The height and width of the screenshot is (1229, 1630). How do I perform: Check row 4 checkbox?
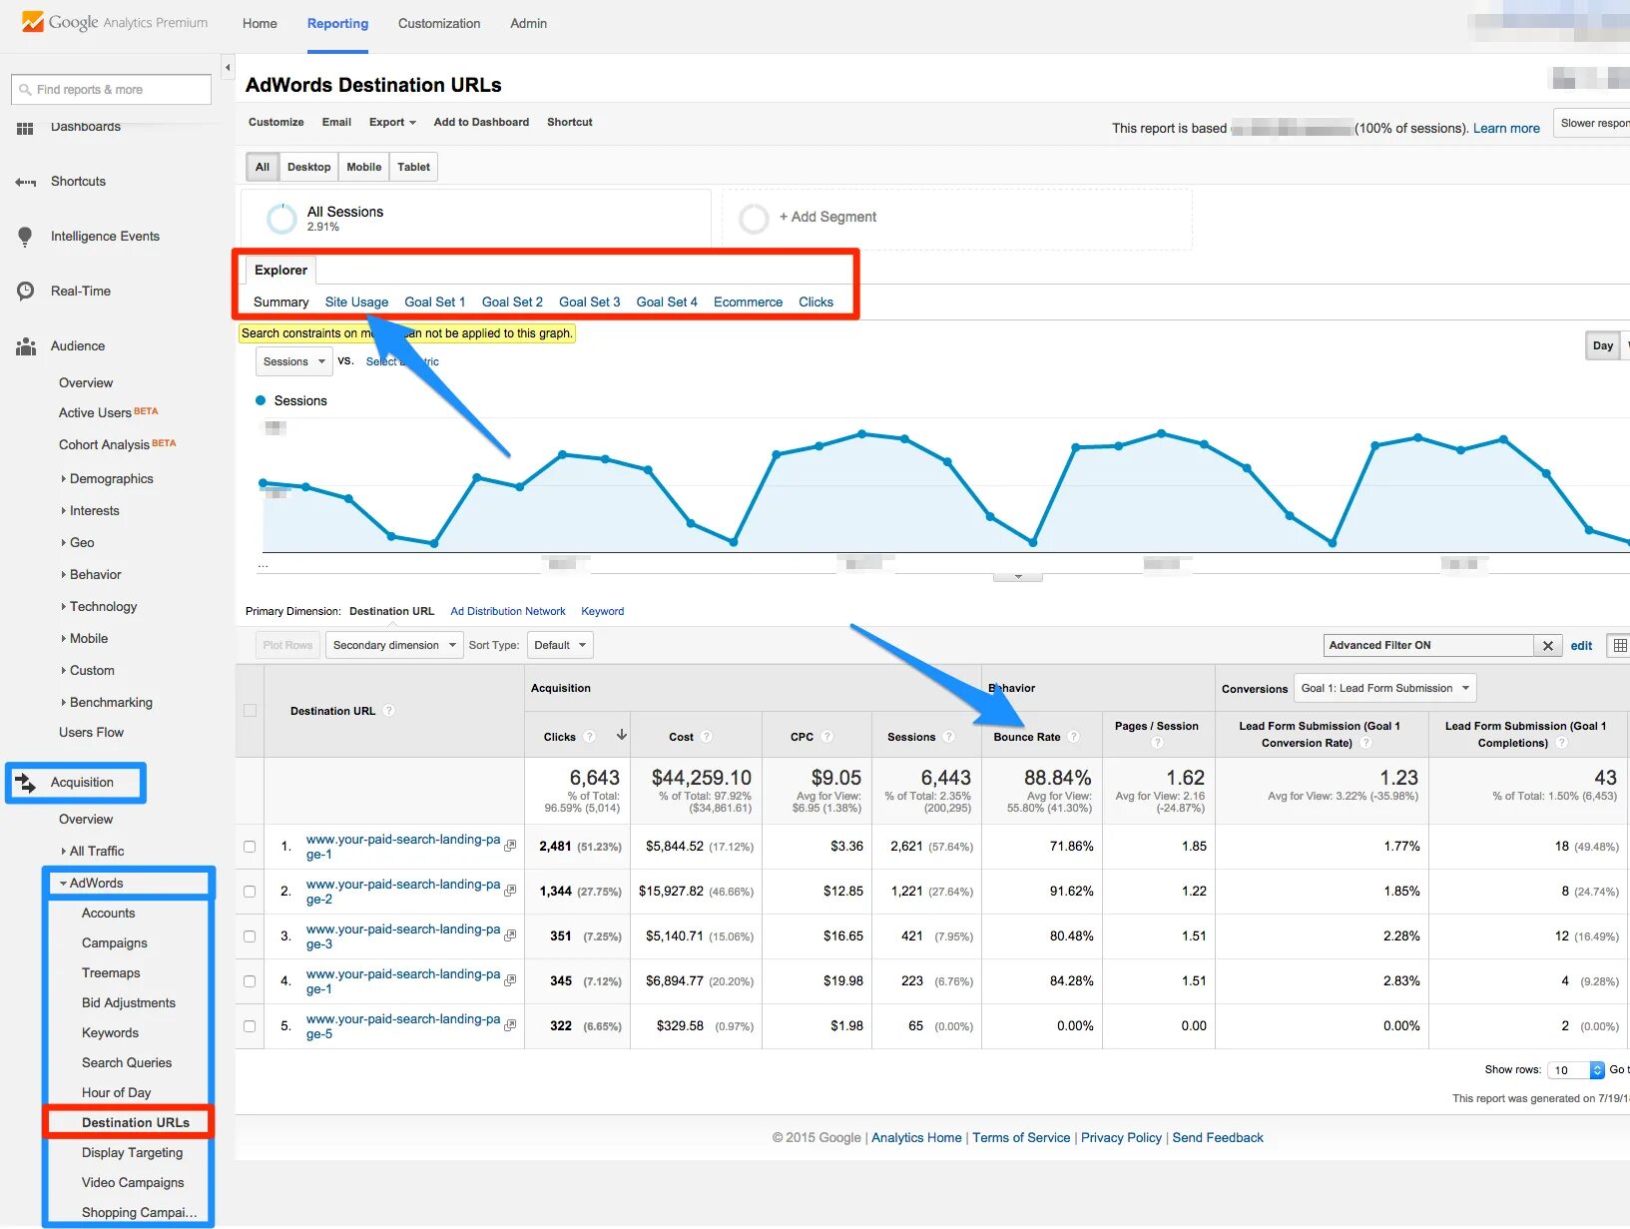[250, 981]
